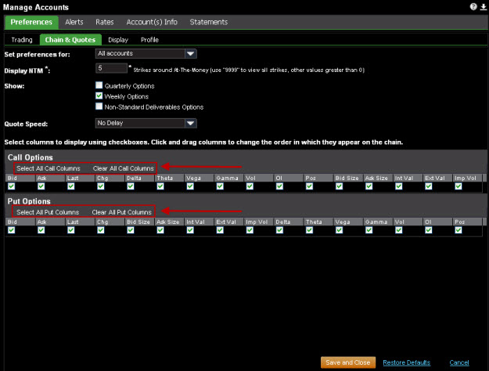
Task: Toggle the Call Options Vol checkbox
Action: pos(250,186)
